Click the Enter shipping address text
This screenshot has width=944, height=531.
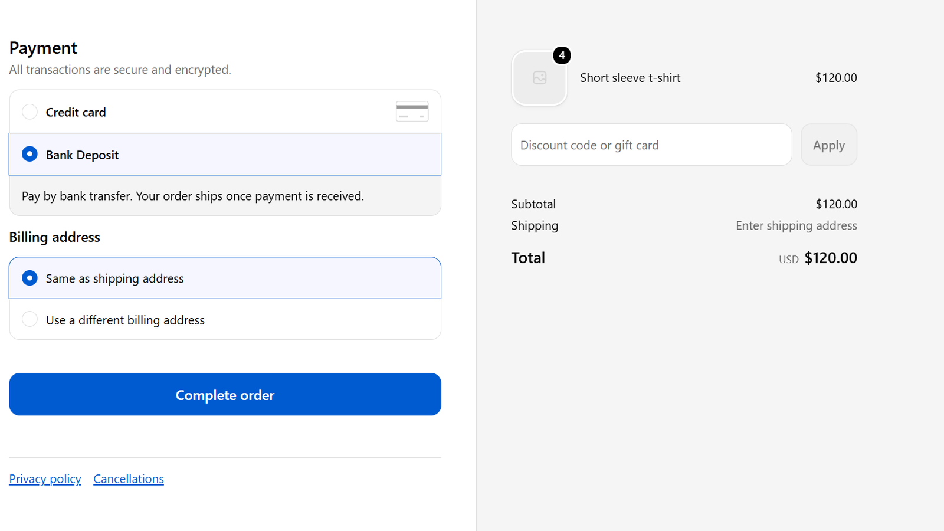pyautogui.click(x=796, y=225)
